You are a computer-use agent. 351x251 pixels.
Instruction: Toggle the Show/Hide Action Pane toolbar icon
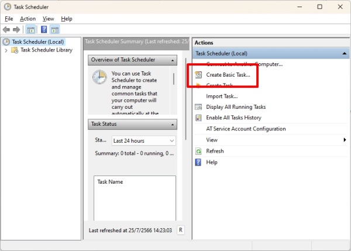pyautogui.click(x=55, y=30)
